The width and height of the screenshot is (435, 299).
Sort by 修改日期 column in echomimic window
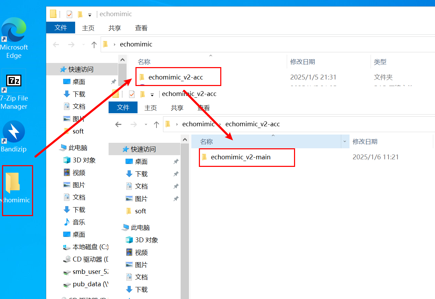point(302,62)
